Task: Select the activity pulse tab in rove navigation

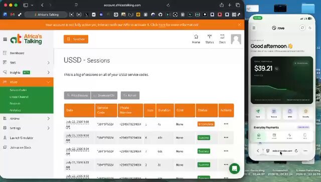Action: coord(289,136)
